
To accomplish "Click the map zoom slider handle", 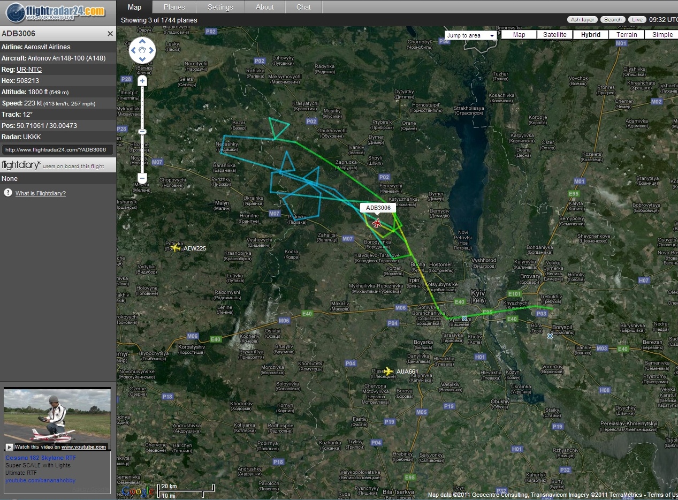I will [142, 132].
